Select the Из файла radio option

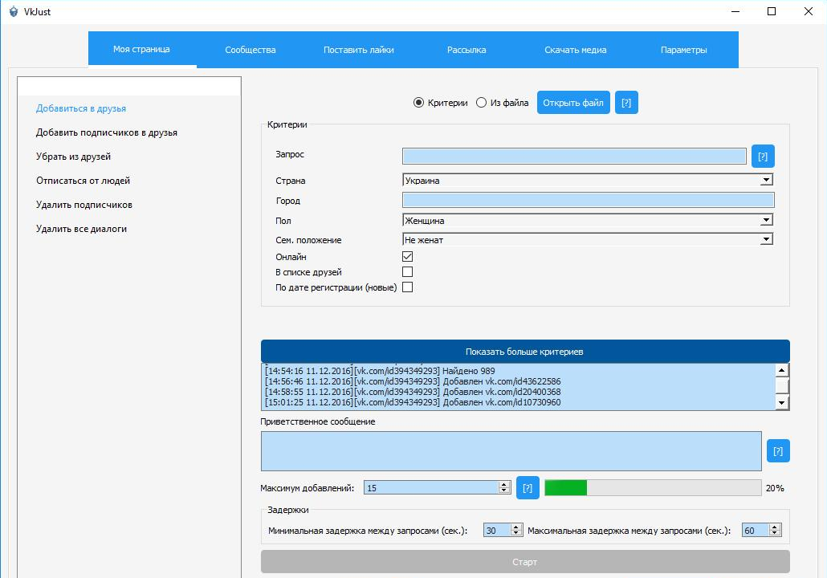(482, 103)
